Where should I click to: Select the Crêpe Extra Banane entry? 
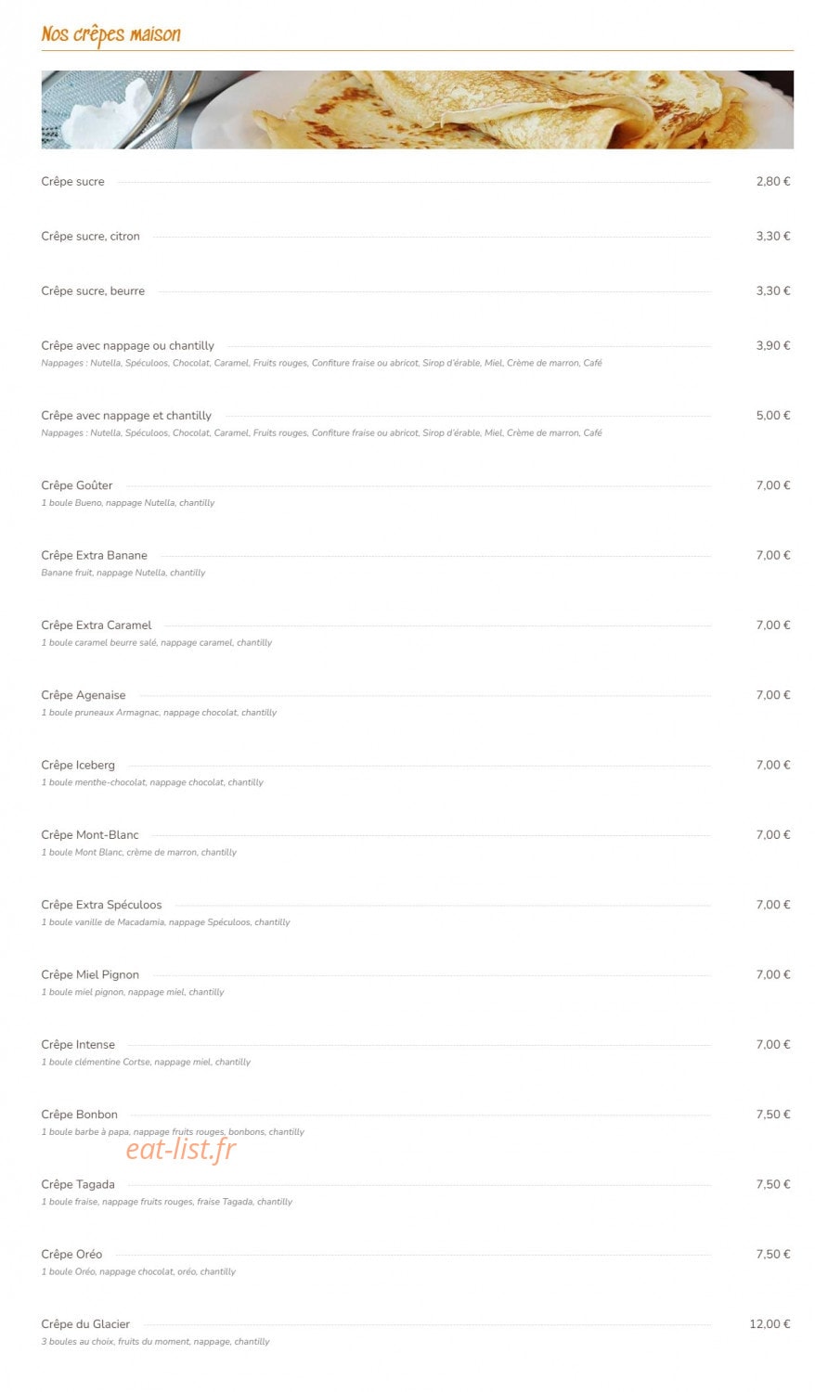[416, 563]
